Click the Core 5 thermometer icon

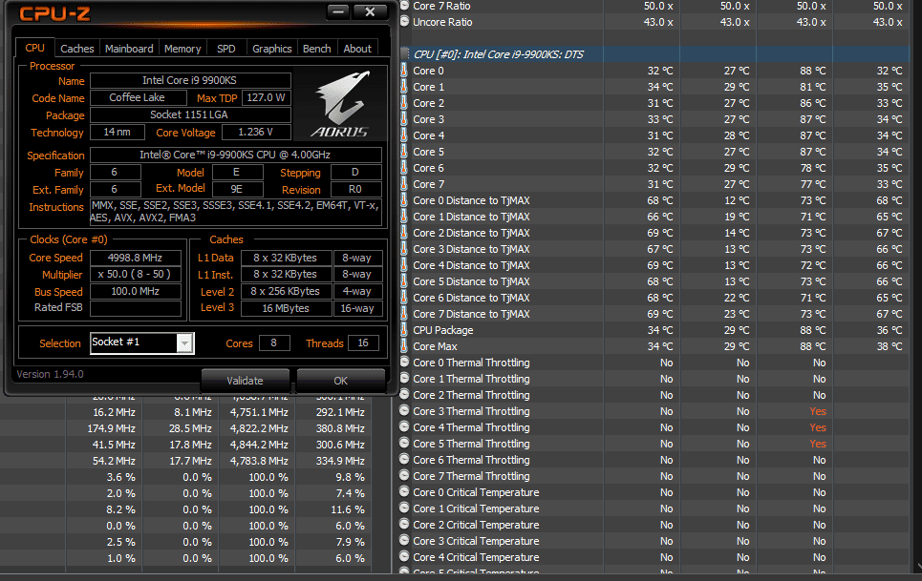pos(404,152)
